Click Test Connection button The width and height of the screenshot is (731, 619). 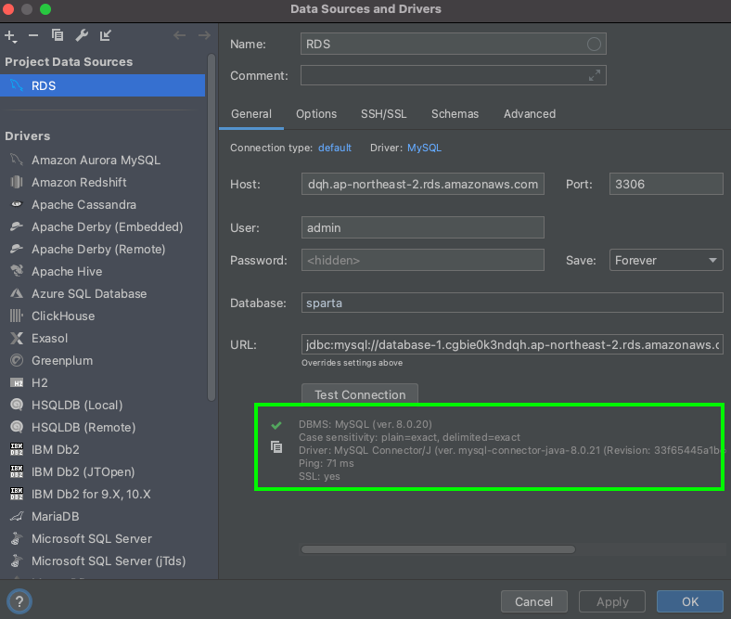tap(360, 394)
